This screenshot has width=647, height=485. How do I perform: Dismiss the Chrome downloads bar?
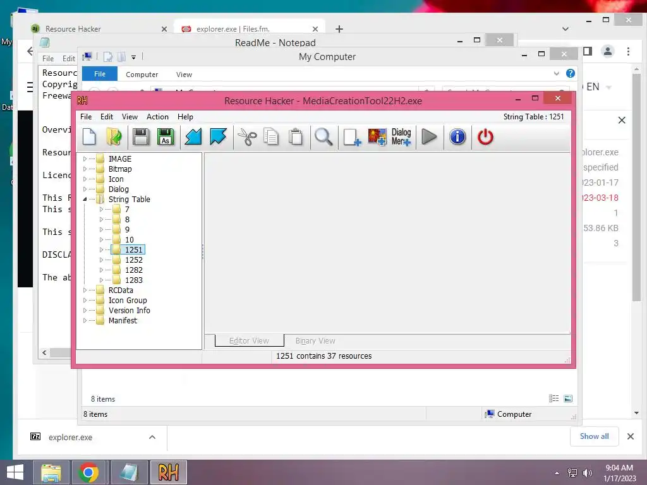631,436
